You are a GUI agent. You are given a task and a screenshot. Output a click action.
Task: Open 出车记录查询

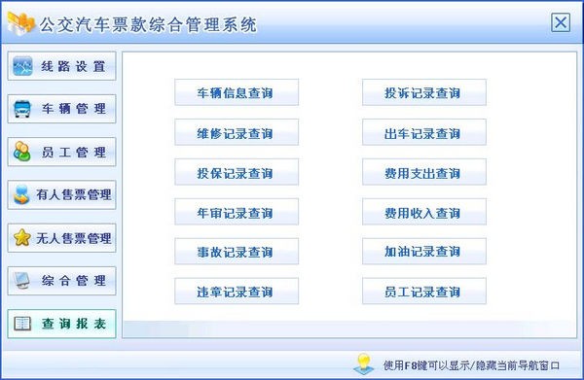(424, 132)
